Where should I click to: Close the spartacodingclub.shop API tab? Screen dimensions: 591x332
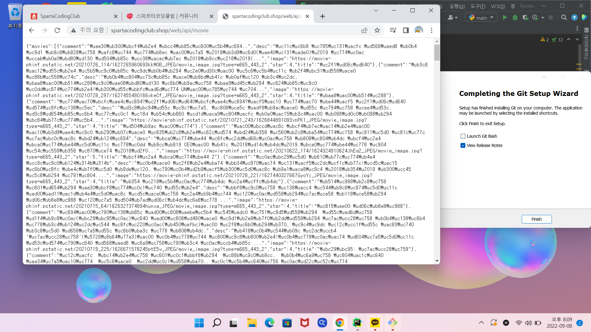(307, 16)
